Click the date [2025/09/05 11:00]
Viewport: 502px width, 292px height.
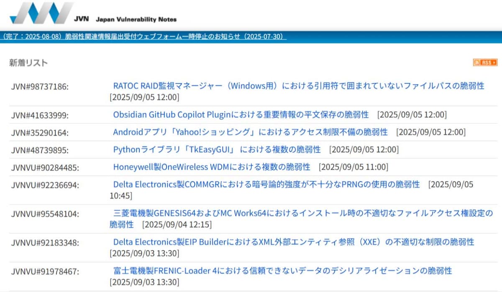(x=353, y=167)
